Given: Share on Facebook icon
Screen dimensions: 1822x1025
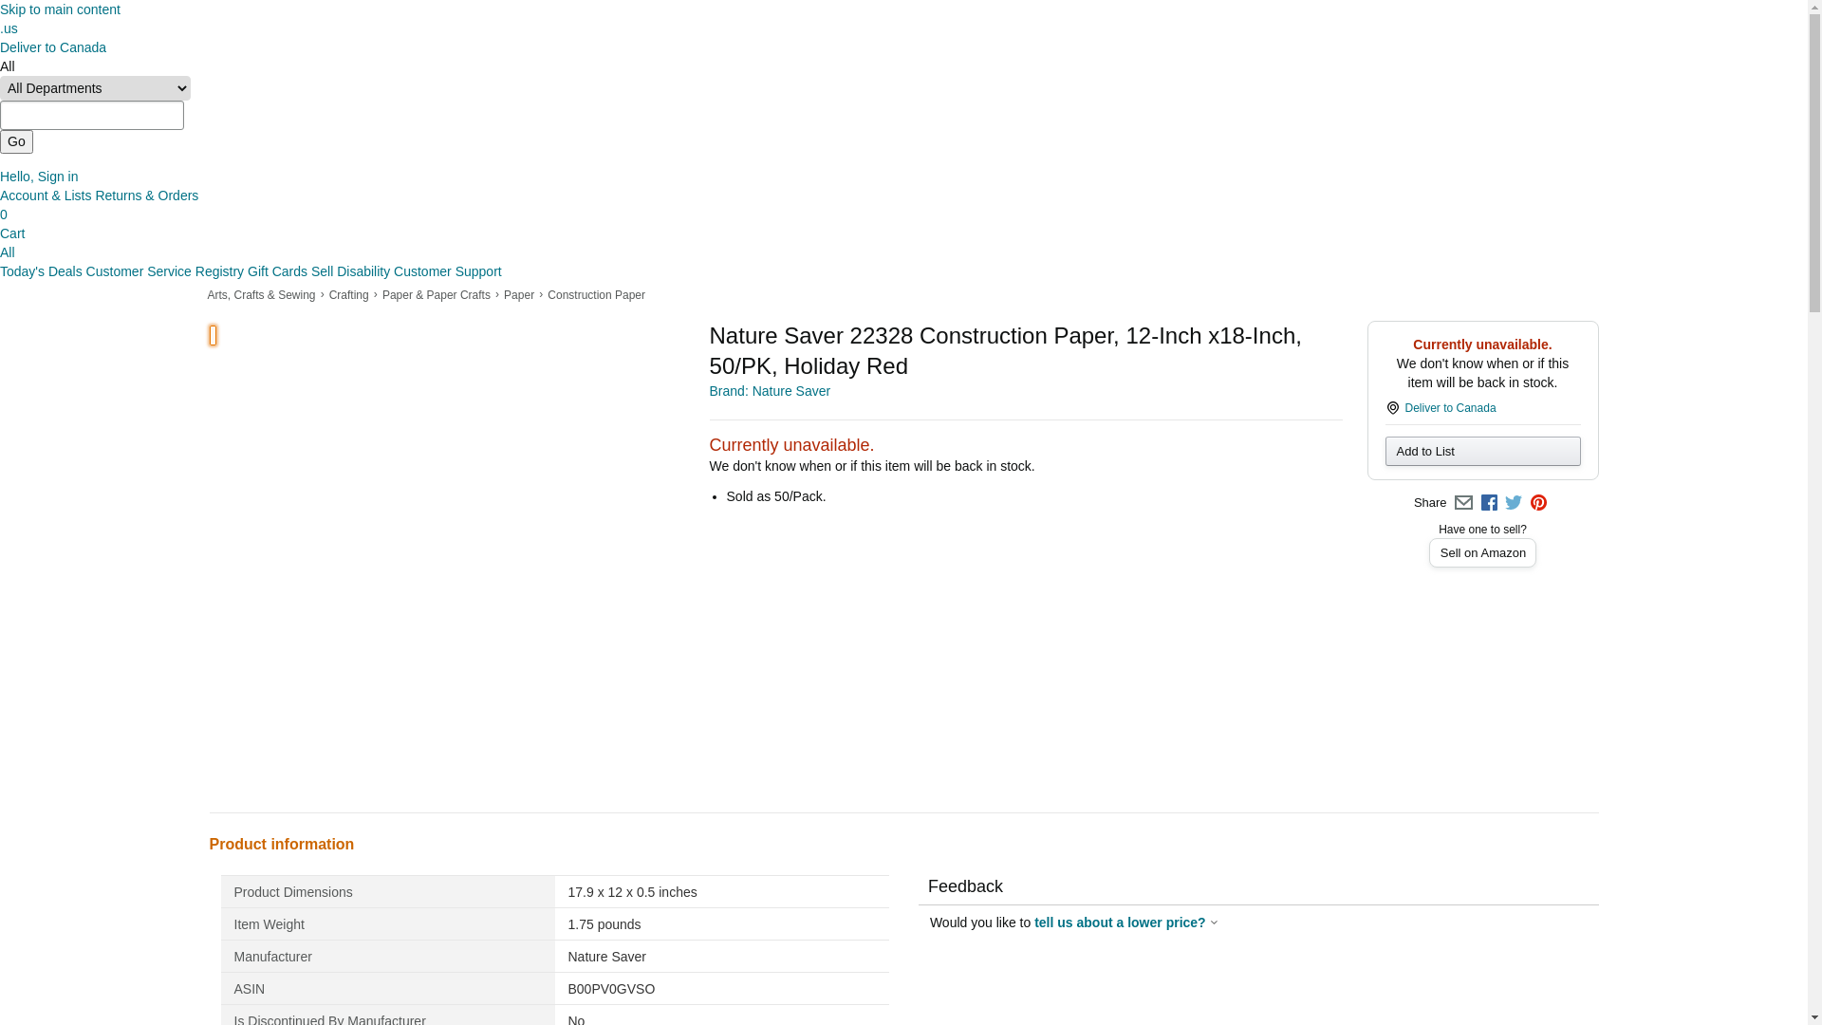Looking at the screenshot, I should pos(1489,503).
